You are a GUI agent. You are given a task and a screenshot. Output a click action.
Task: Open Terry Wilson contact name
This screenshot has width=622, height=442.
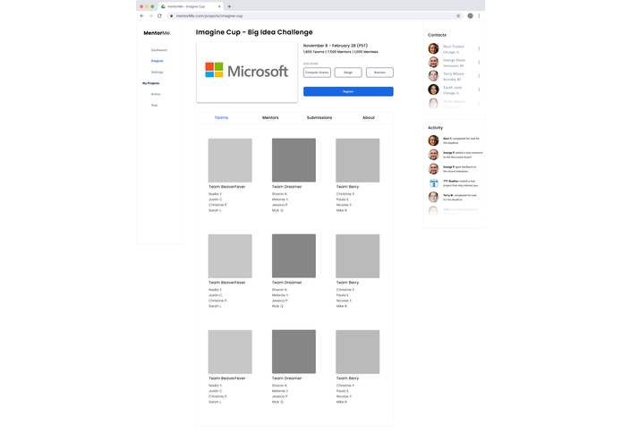(x=454, y=73)
